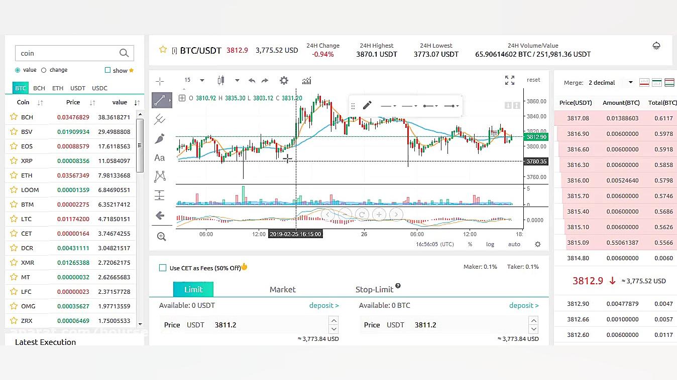Check the show favorites checkbox

click(x=107, y=70)
